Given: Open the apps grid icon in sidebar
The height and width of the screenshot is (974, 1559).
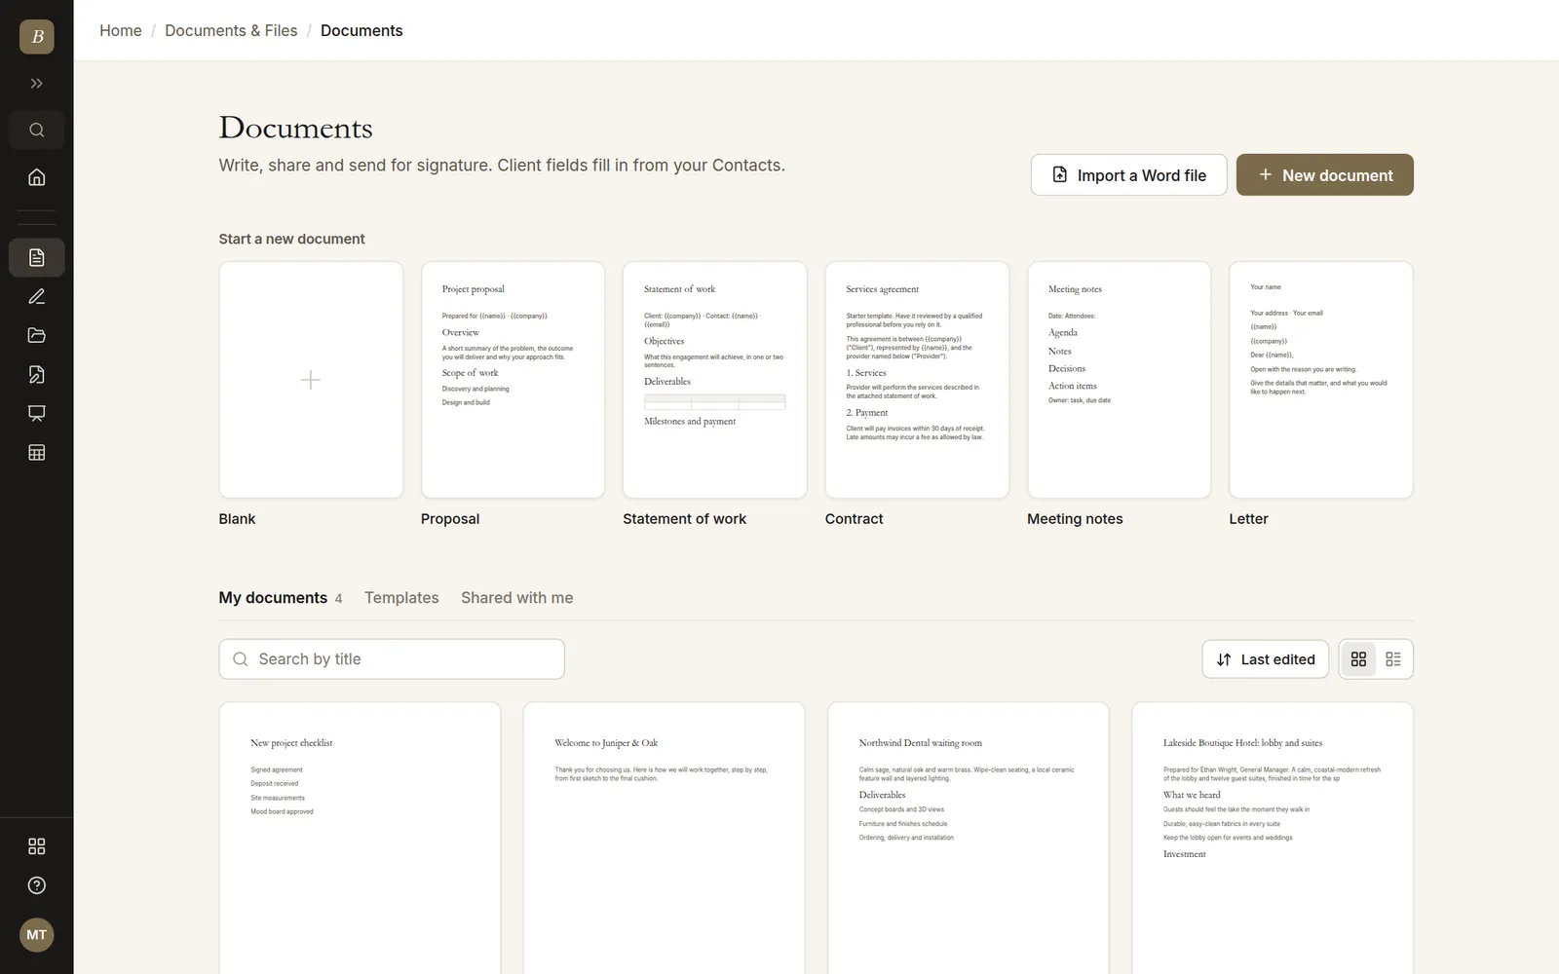Looking at the screenshot, I should click(37, 846).
